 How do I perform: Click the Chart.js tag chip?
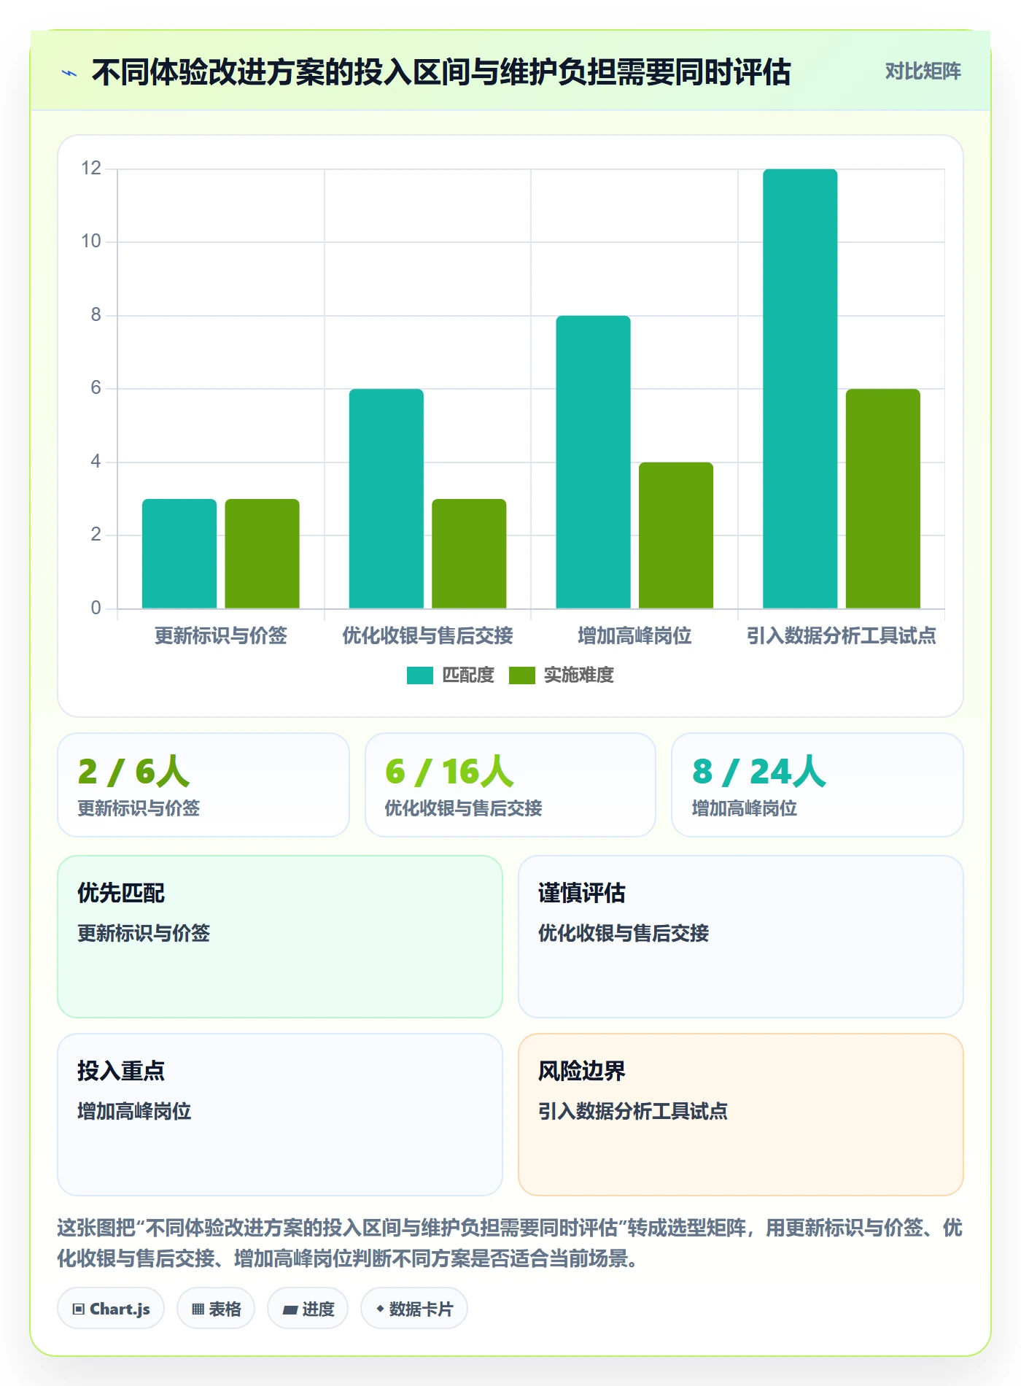pos(111,1309)
